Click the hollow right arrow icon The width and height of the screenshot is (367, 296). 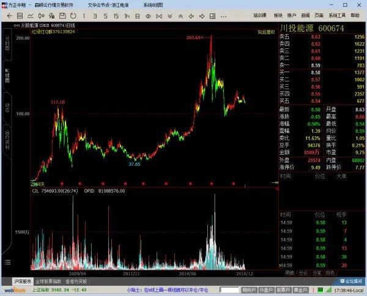point(202,16)
